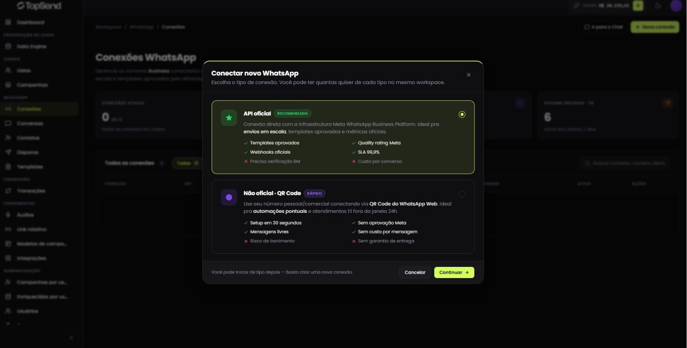Viewport: 687px width, 348px height.
Task: Click the Templates document icon
Action: point(8,166)
